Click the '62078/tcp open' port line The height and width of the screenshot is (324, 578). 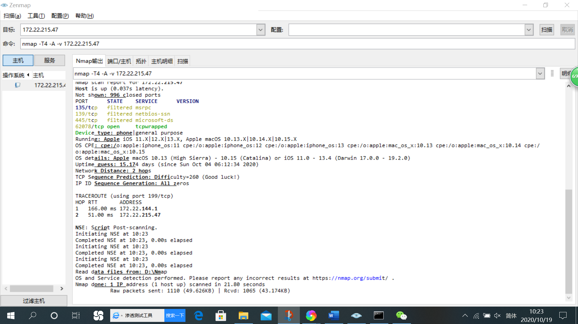coord(121,127)
